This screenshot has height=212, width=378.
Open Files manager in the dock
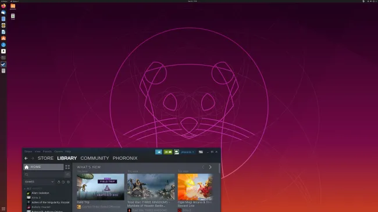pyautogui.click(x=3, y=19)
